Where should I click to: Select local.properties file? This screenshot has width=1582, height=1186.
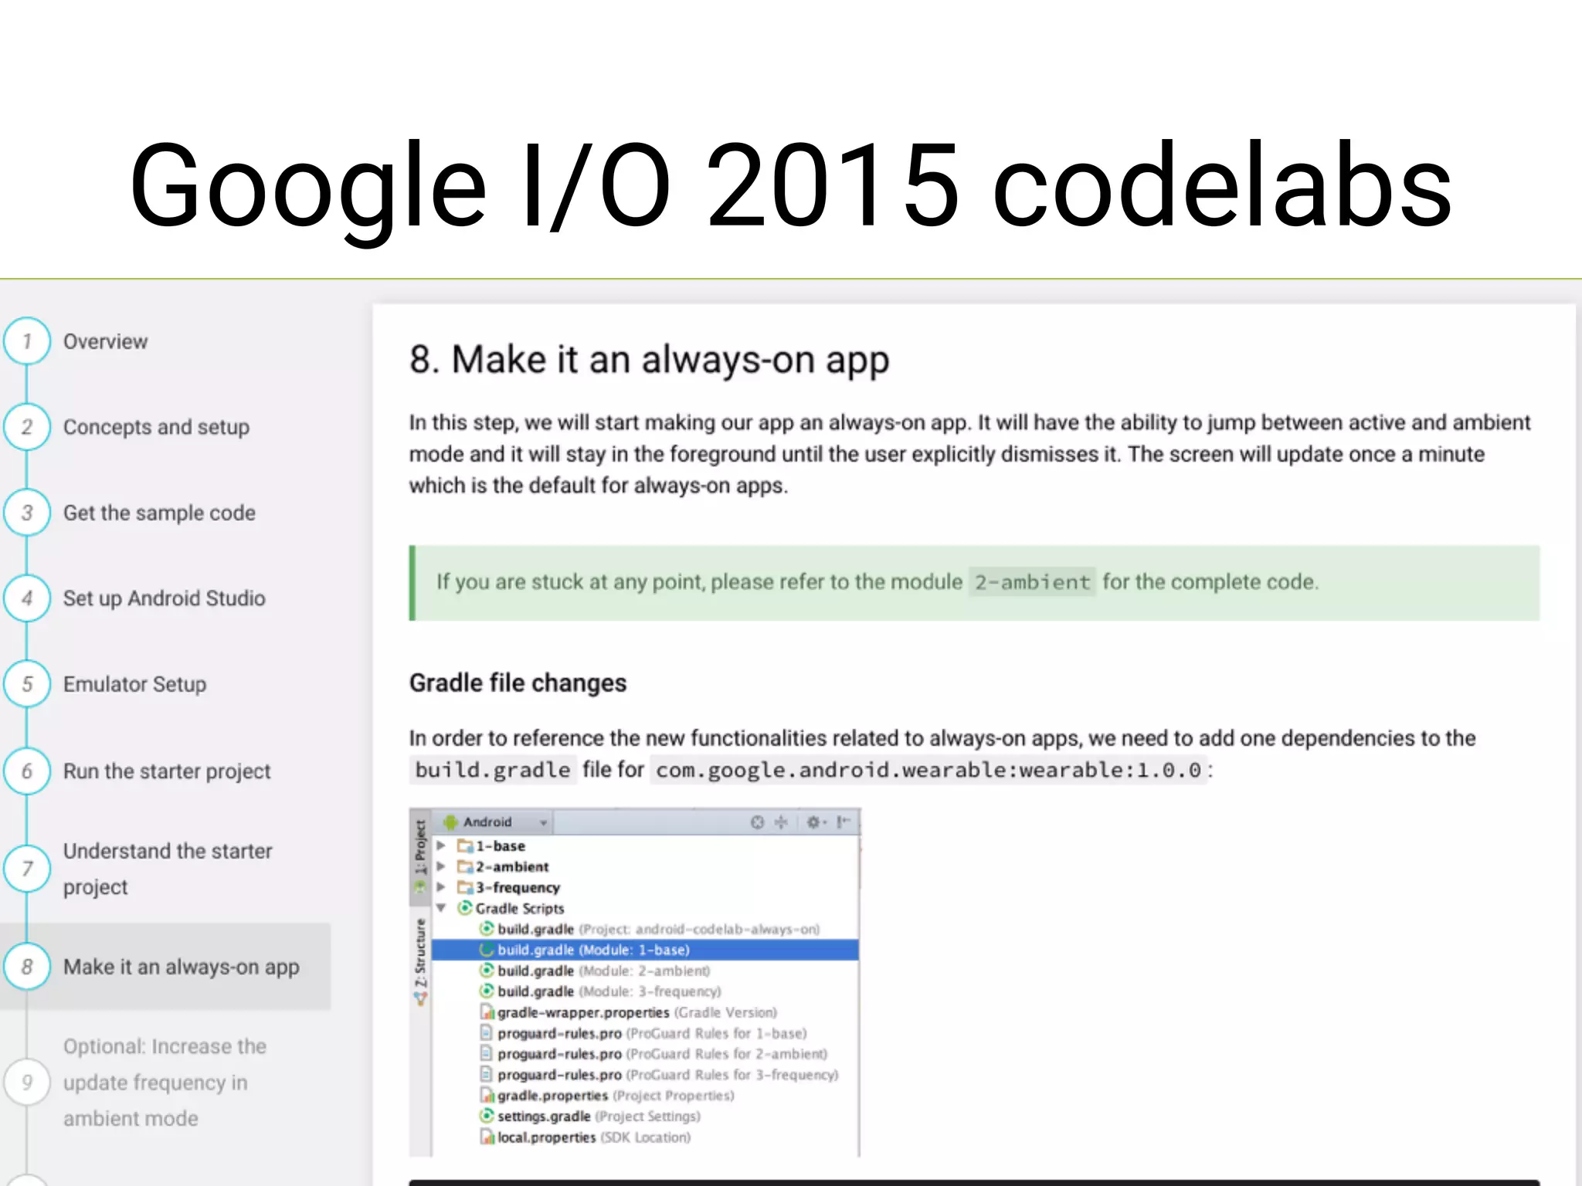pos(586,1137)
